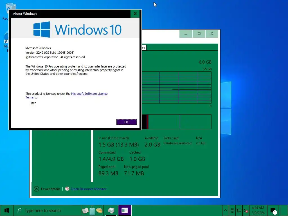Click the taskbar search box
The image size is (288, 216).
coord(47,210)
